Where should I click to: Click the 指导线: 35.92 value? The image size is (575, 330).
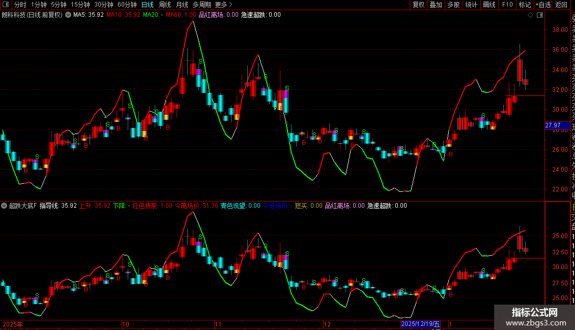coord(58,206)
